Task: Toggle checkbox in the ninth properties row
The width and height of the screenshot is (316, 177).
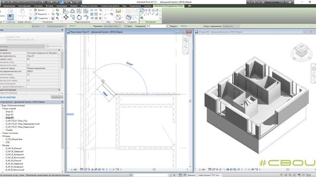Action: (x=28, y=78)
